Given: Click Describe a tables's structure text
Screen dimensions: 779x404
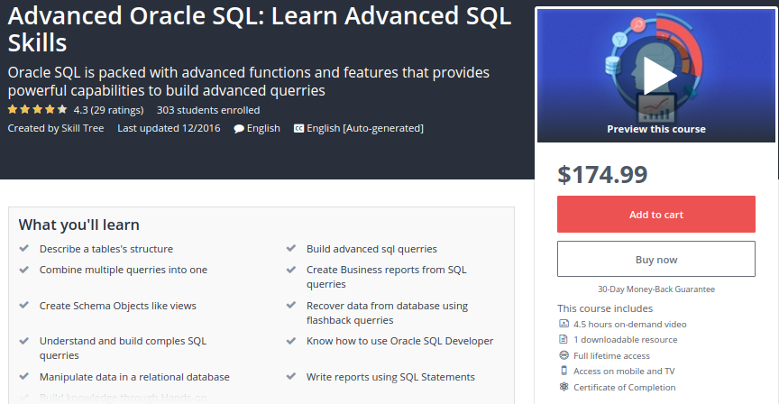Looking at the screenshot, I should [x=106, y=249].
